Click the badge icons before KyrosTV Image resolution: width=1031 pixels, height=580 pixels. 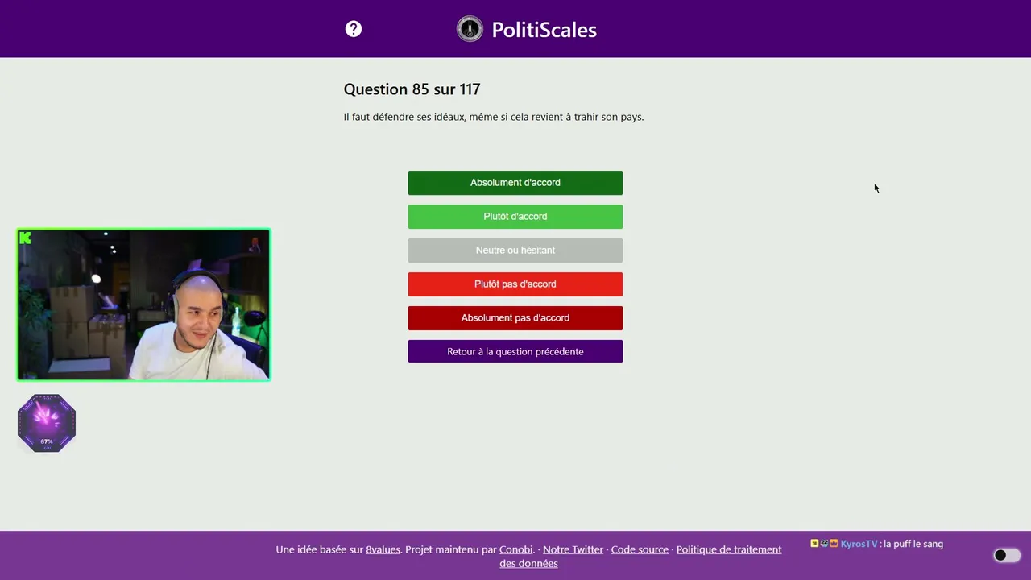pos(824,544)
